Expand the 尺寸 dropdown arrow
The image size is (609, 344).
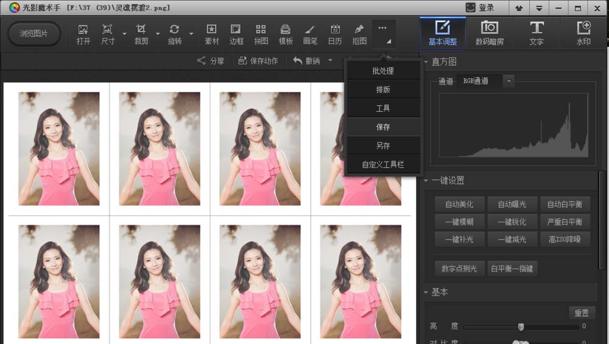point(124,34)
